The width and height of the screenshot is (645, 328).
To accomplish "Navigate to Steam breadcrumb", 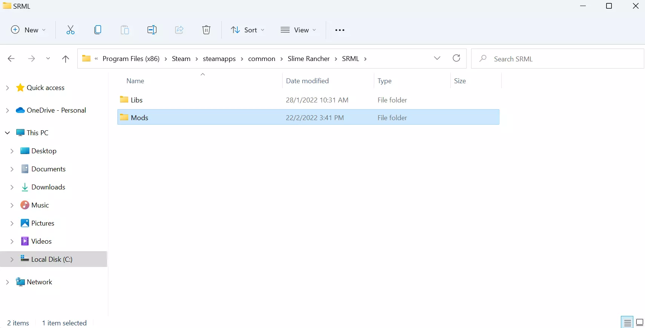I will (x=181, y=59).
